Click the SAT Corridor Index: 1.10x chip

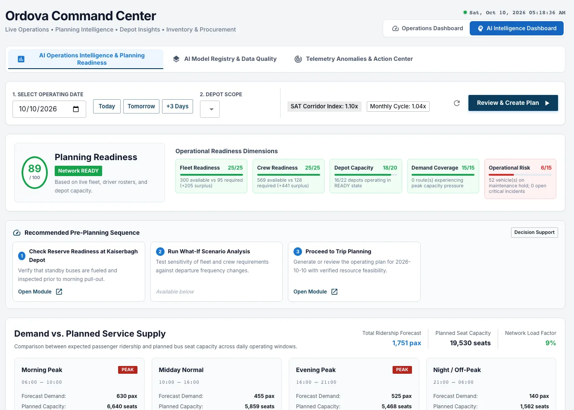click(x=324, y=107)
